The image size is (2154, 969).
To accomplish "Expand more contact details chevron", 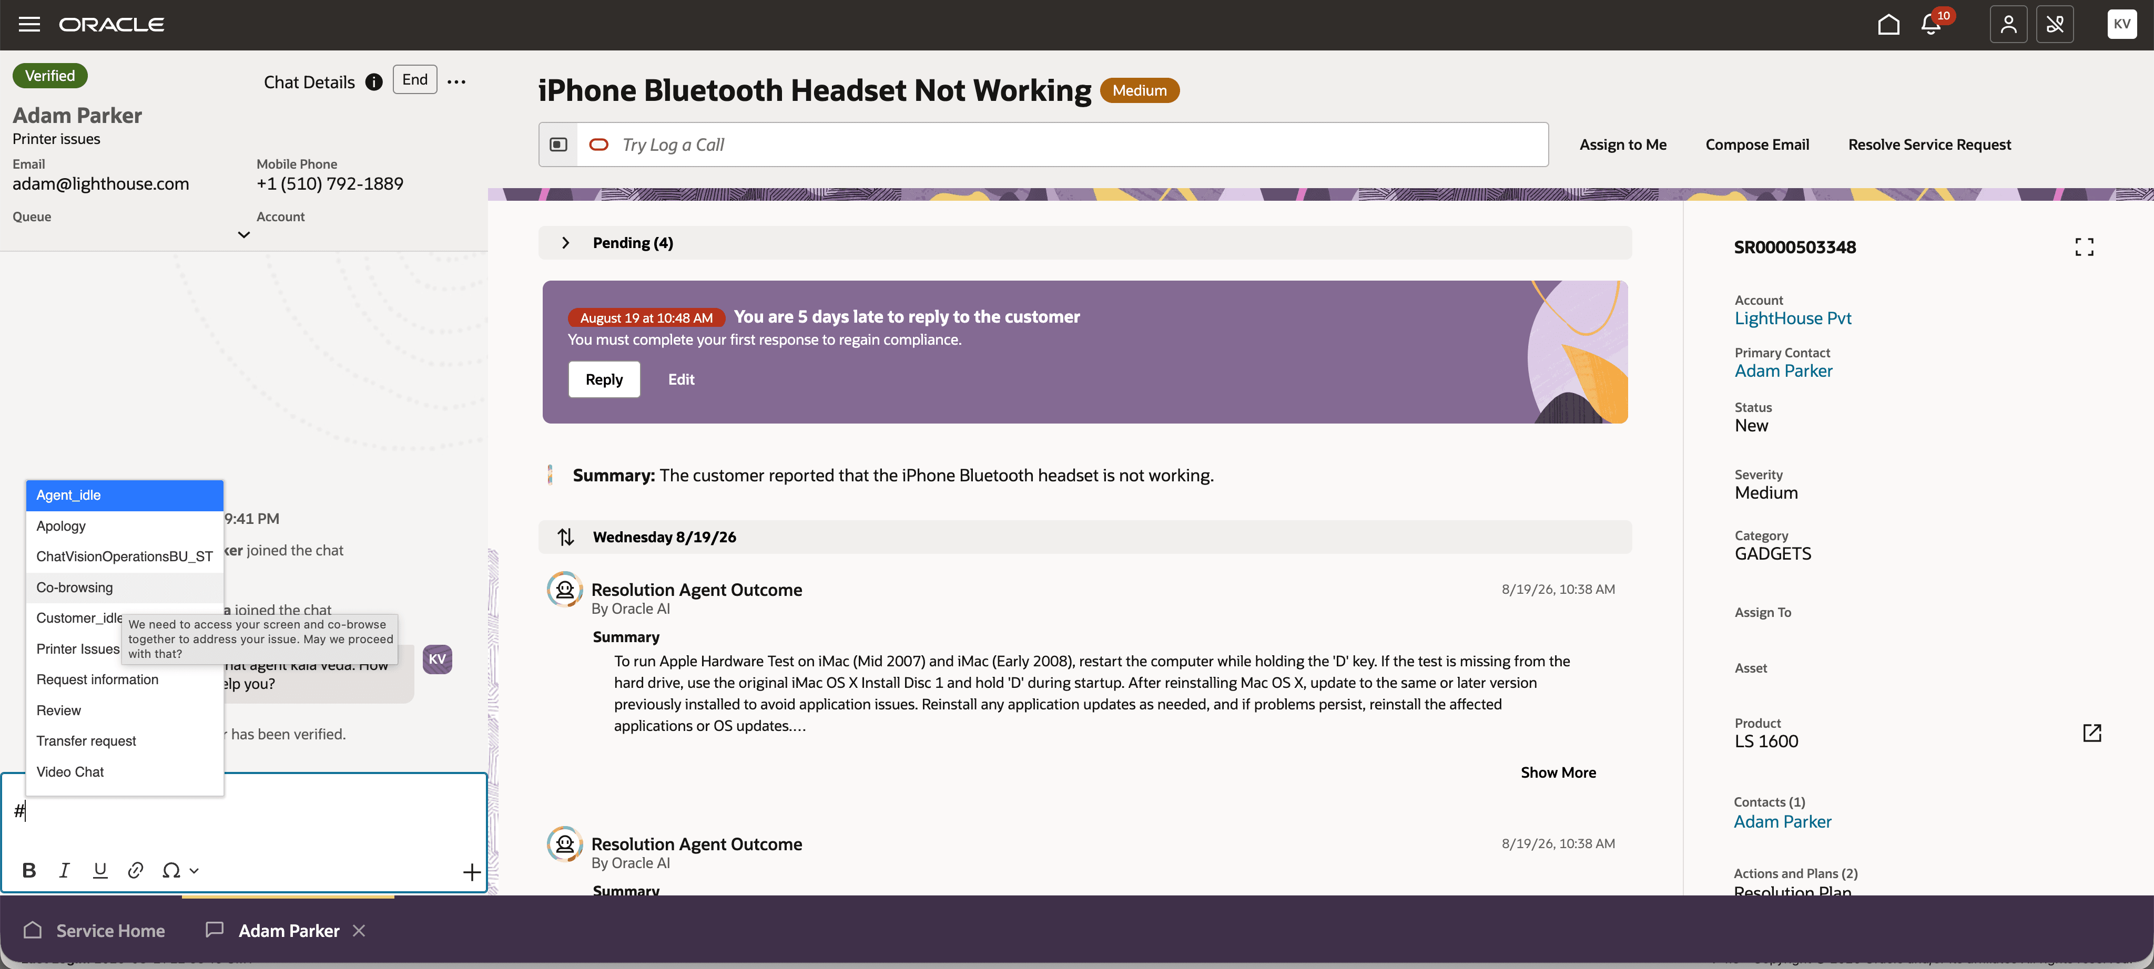I will [243, 235].
